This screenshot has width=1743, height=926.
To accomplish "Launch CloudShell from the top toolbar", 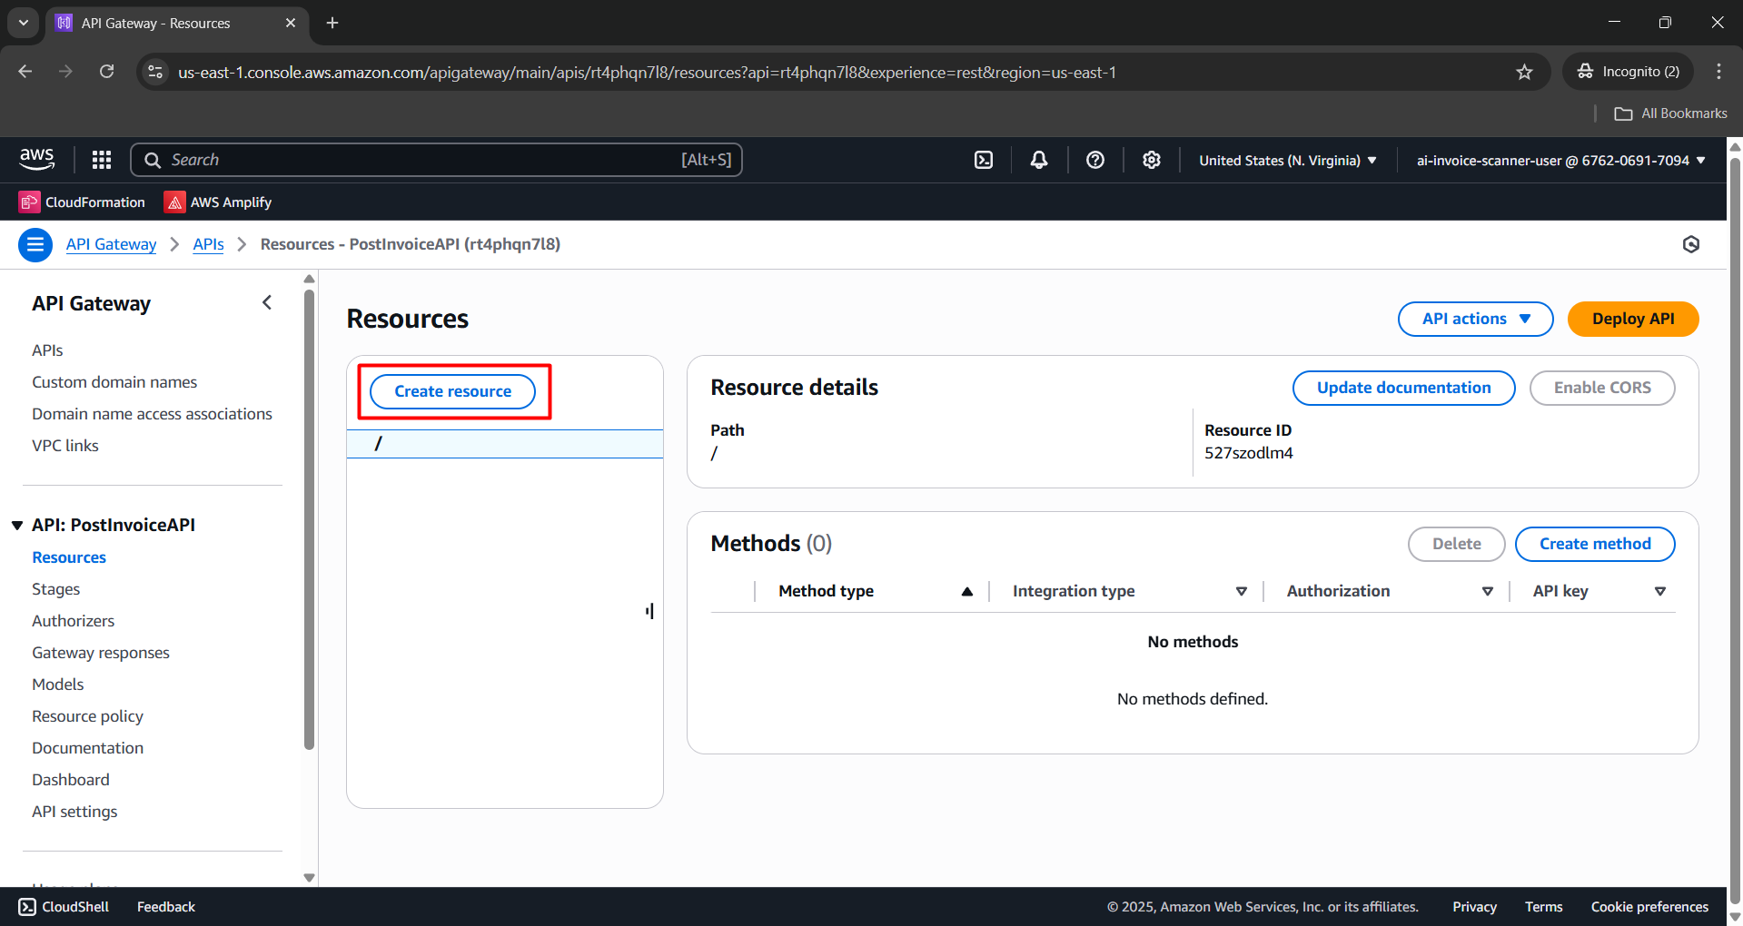I will click(x=984, y=159).
